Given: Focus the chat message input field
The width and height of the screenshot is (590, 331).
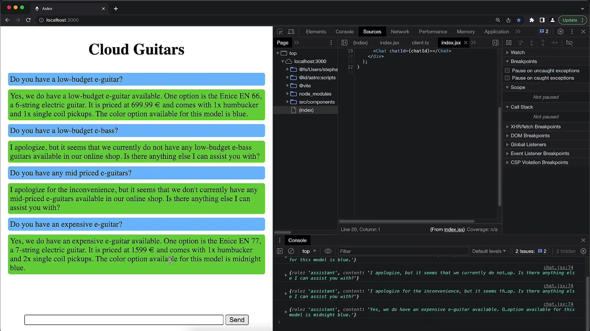Looking at the screenshot, I should (x=124, y=320).
